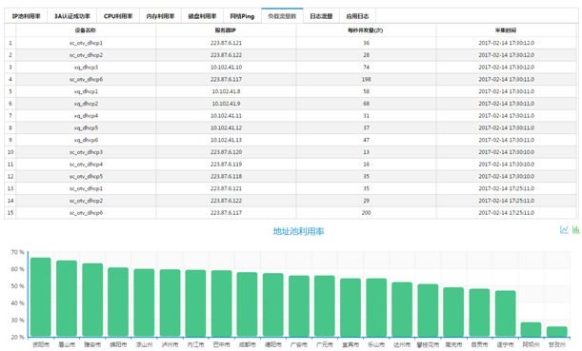Open the 日志流量 tab
The width and height of the screenshot is (582, 351).
(321, 16)
